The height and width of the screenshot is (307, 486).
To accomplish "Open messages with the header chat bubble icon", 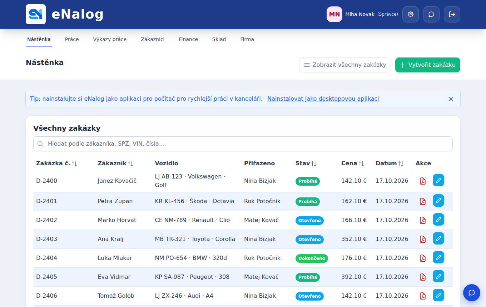I will coord(431,14).
